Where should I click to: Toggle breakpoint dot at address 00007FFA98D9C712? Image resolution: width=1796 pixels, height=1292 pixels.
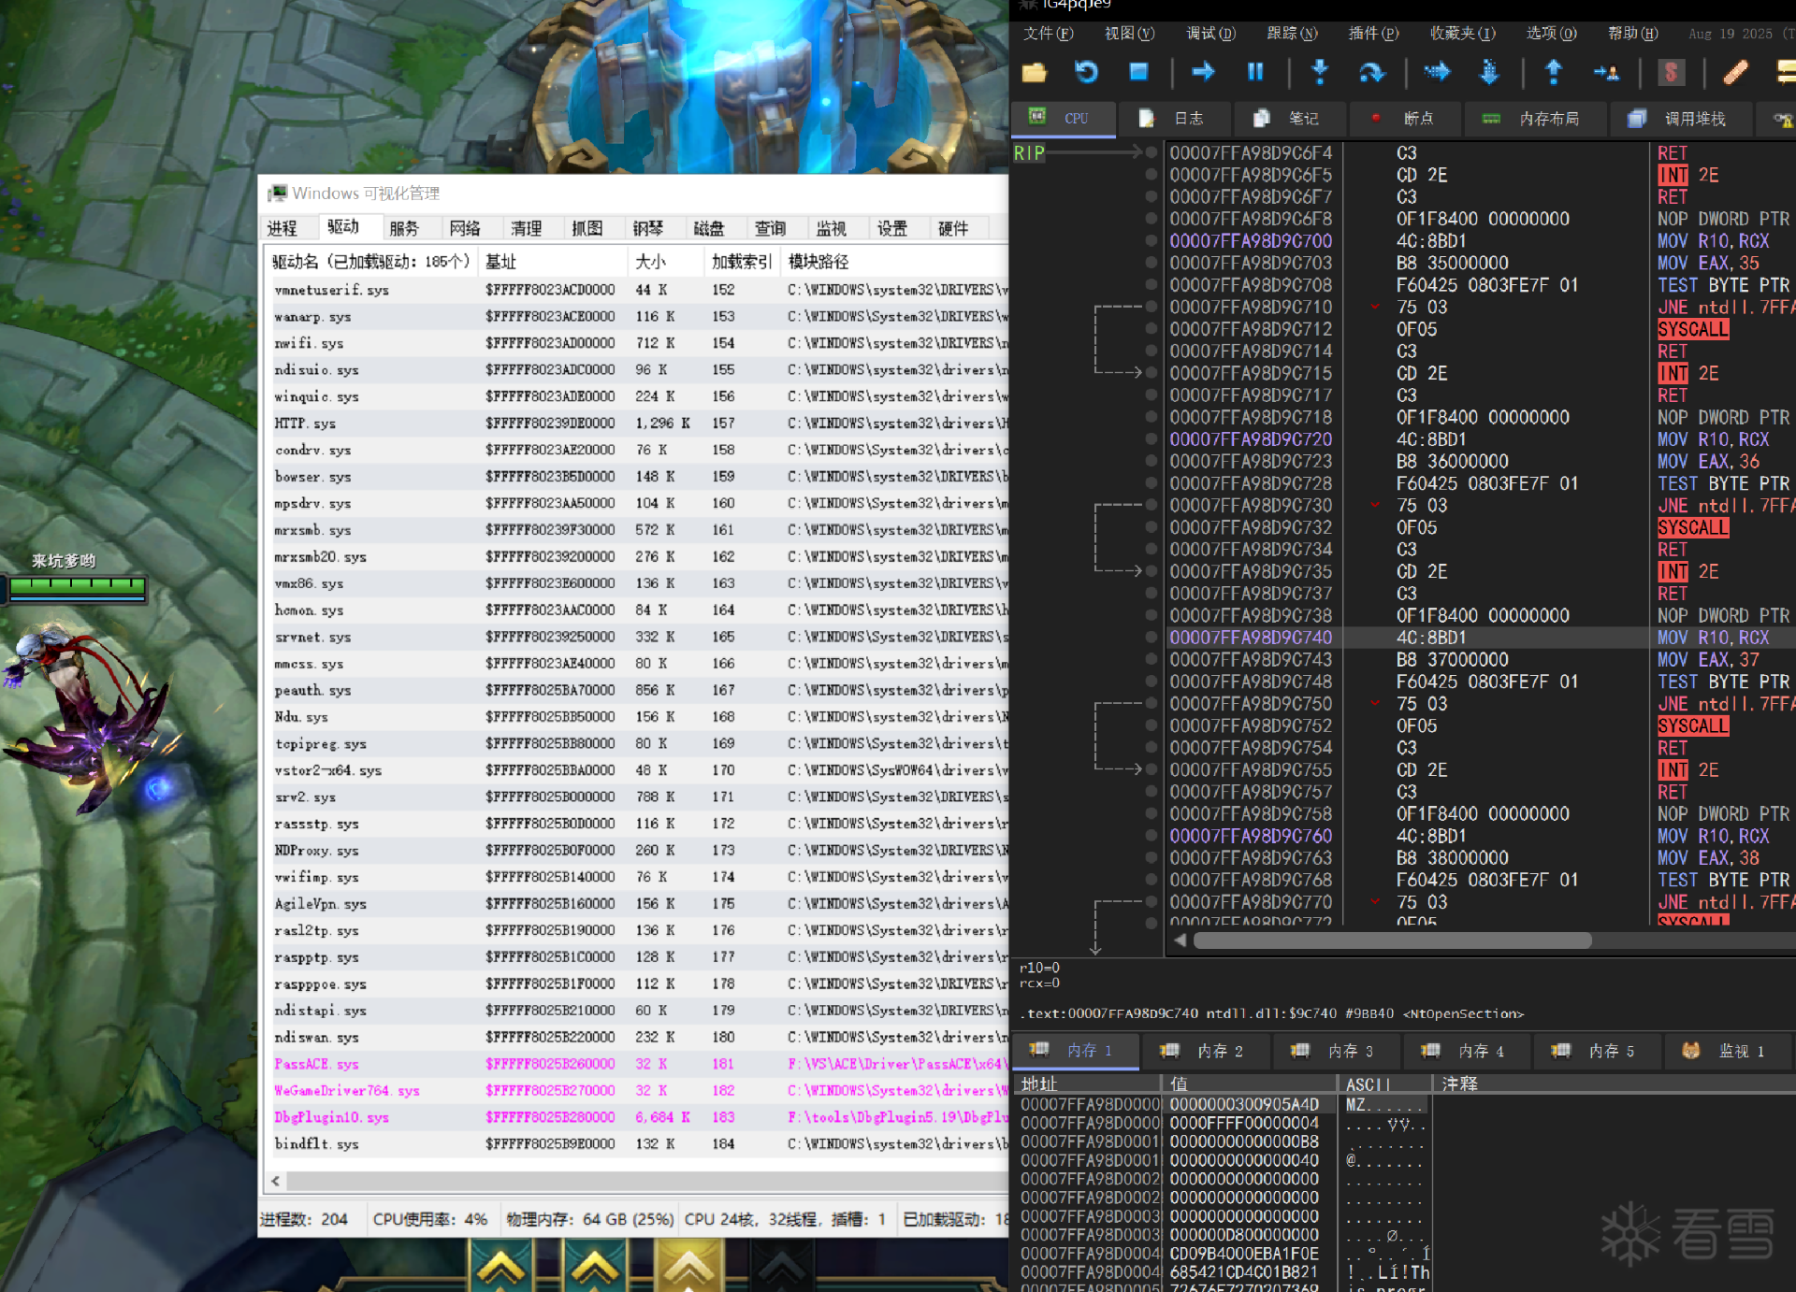pyautogui.click(x=1151, y=329)
